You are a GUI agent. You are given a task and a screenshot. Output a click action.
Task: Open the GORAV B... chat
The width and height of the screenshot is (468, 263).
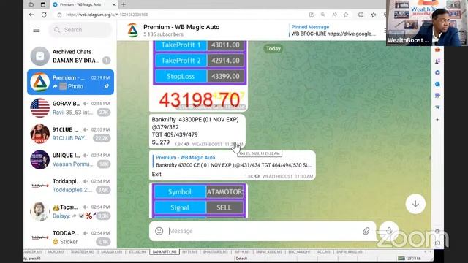pos(70,108)
